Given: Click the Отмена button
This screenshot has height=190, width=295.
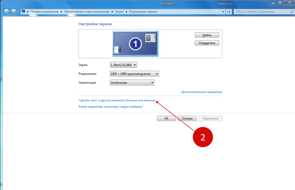Looking at the screenshot, I should (x=187, y=118).
